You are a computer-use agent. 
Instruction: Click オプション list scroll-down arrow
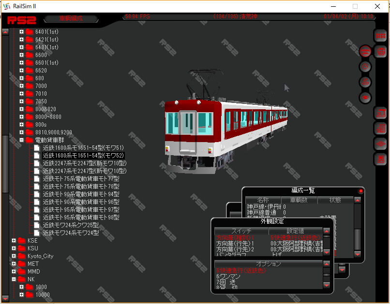327,285
